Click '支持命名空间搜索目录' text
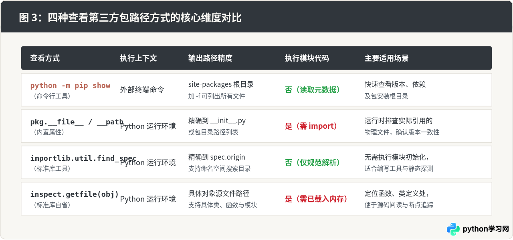Viewport: 513px width, 240px height. pyautogui.click(x=220, y=169)
